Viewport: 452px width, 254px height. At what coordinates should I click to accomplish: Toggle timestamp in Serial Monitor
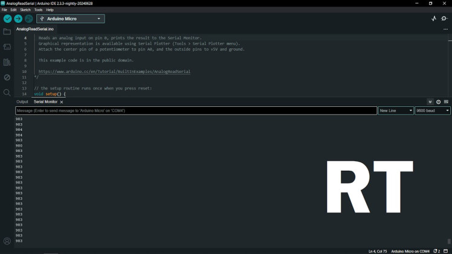point(438,102)
